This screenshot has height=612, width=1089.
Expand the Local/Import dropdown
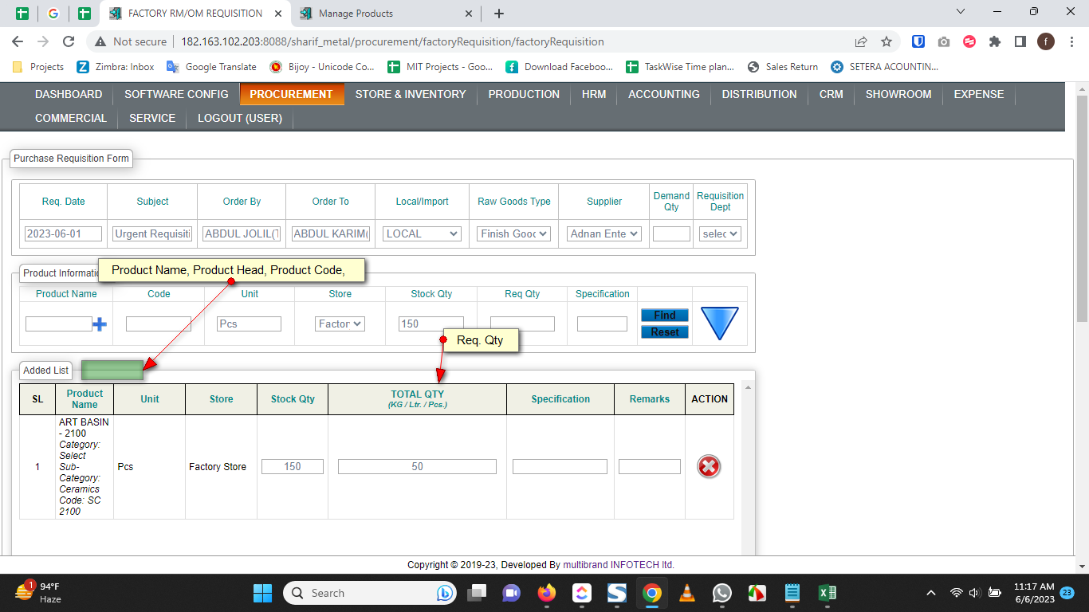click(422, 233)
